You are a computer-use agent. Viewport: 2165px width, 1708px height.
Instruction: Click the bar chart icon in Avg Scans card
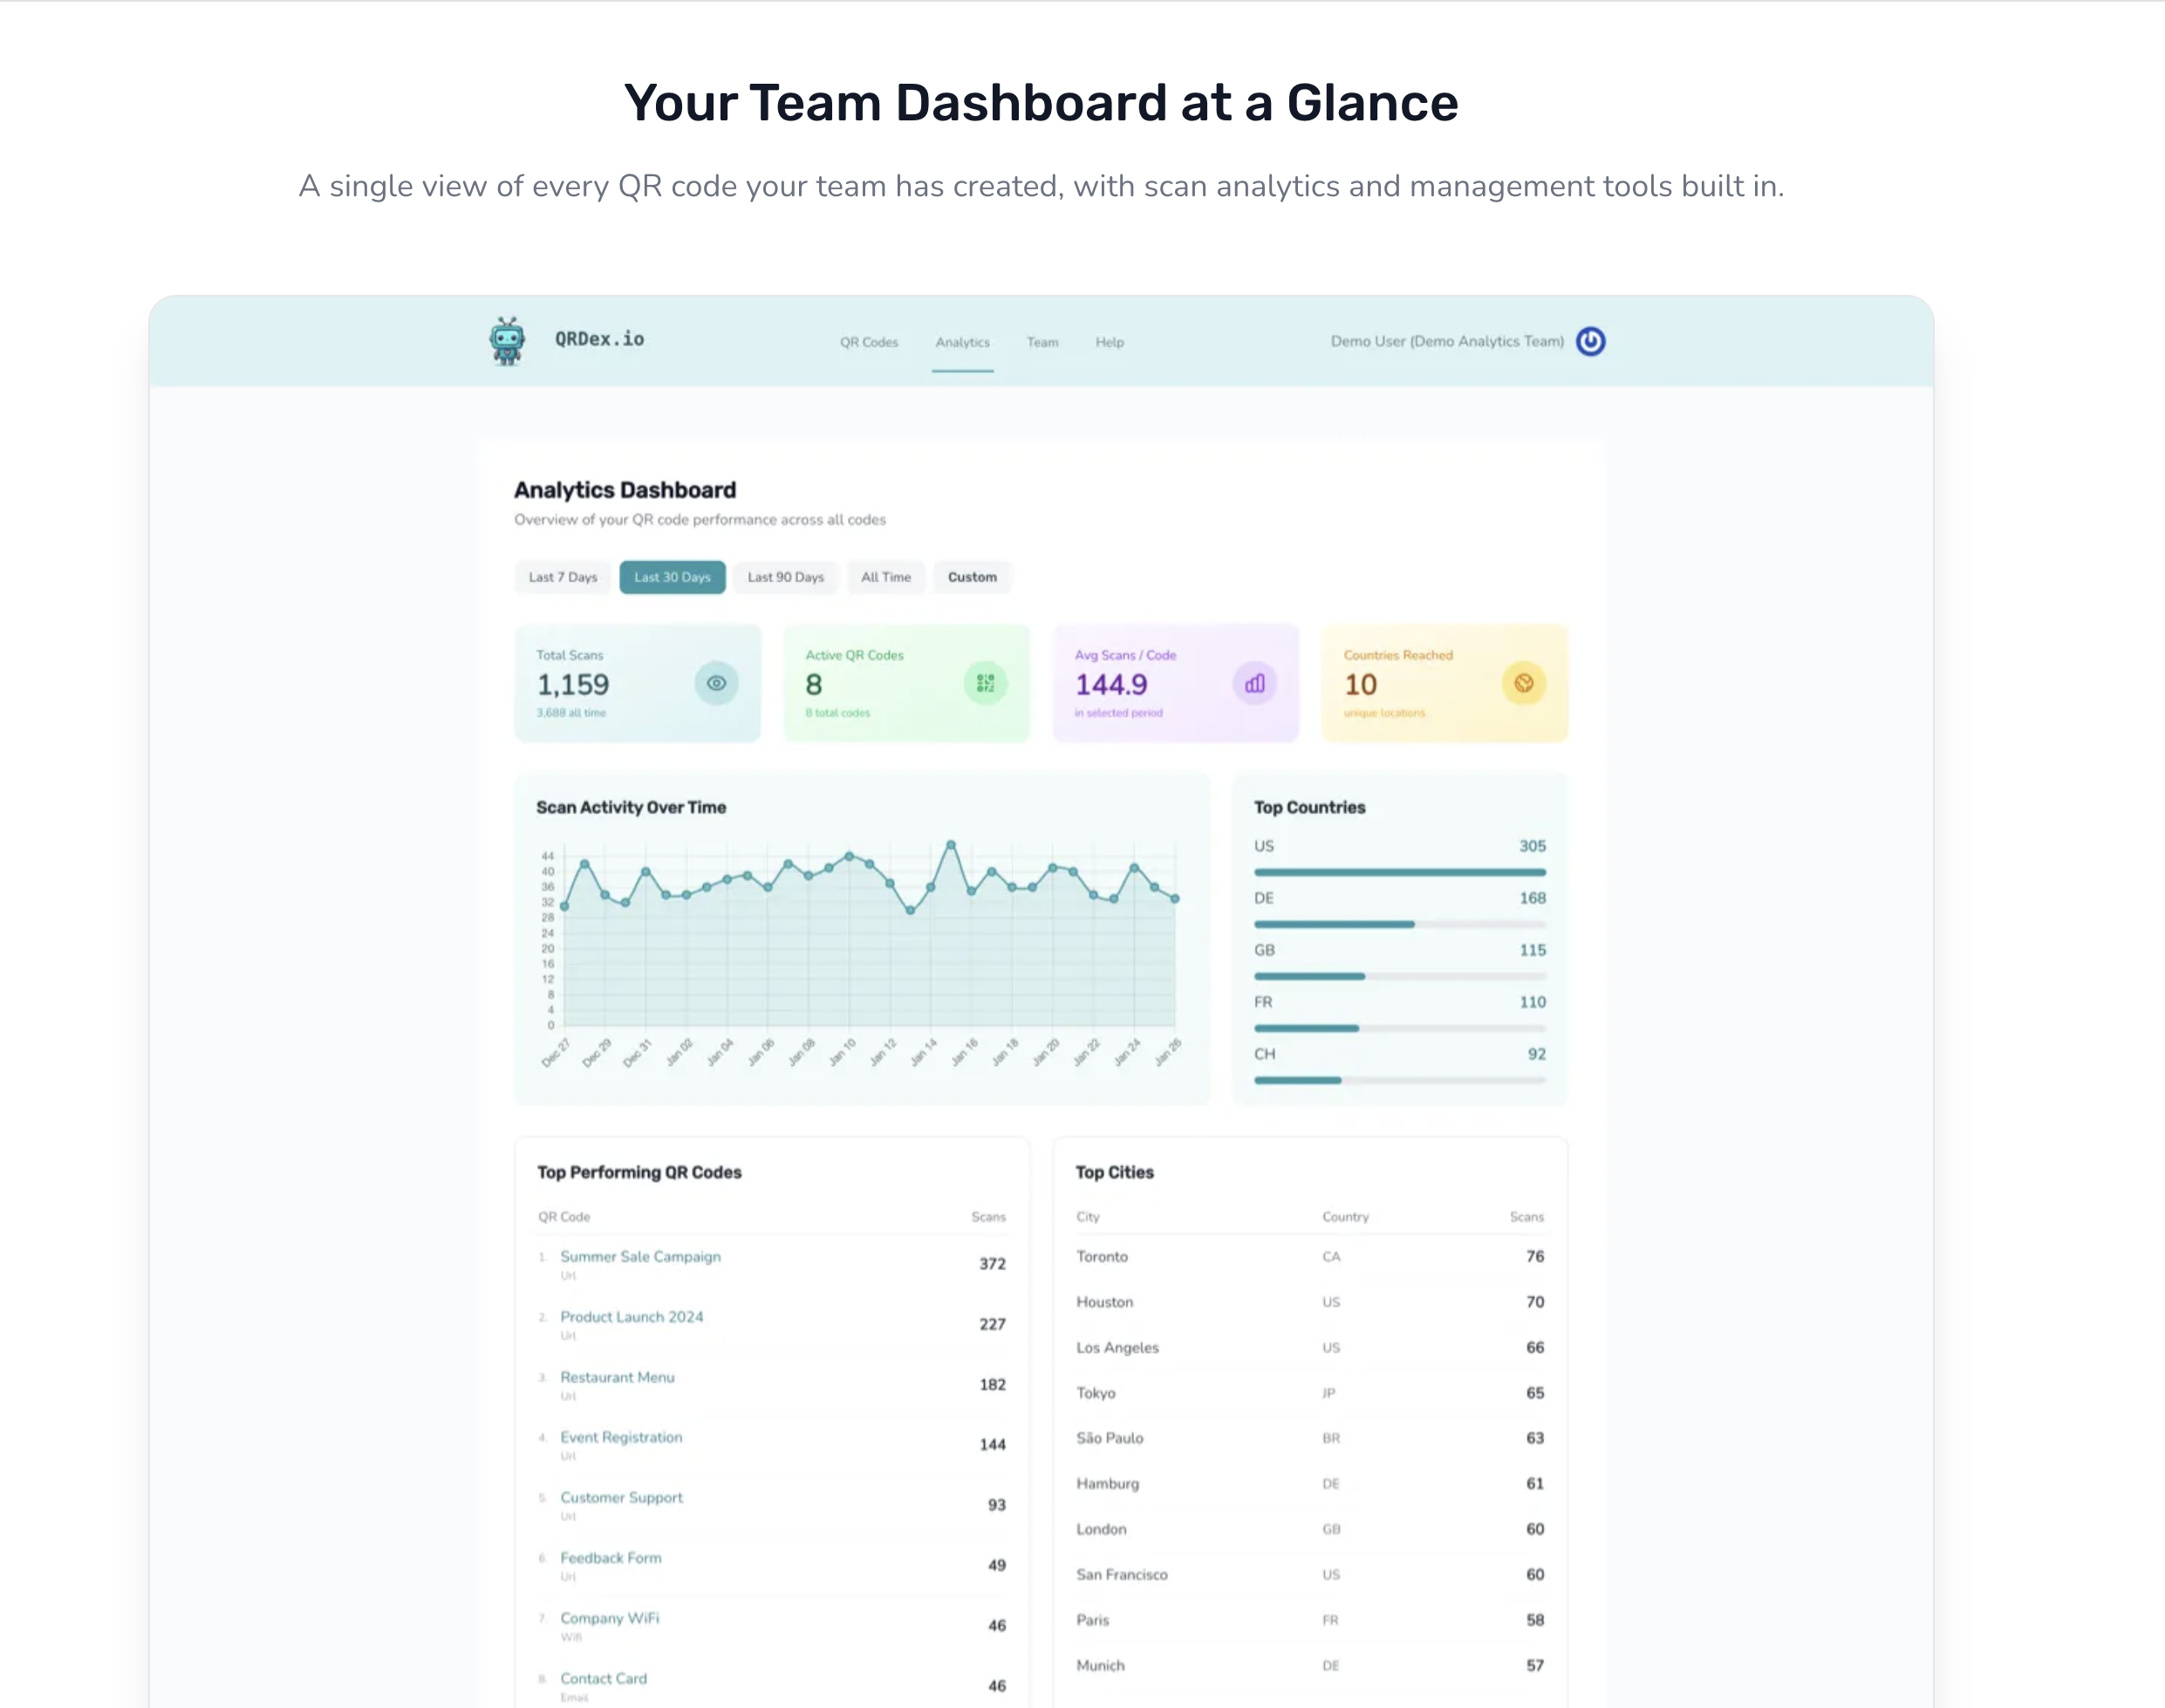1254,684
